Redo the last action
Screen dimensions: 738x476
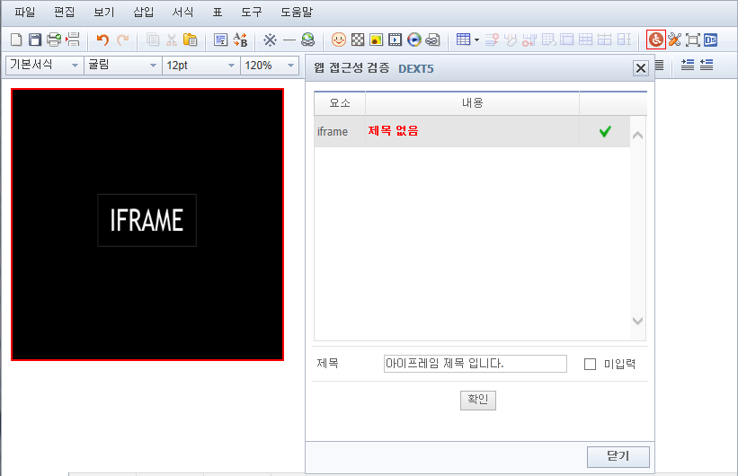tap(122, 40)
